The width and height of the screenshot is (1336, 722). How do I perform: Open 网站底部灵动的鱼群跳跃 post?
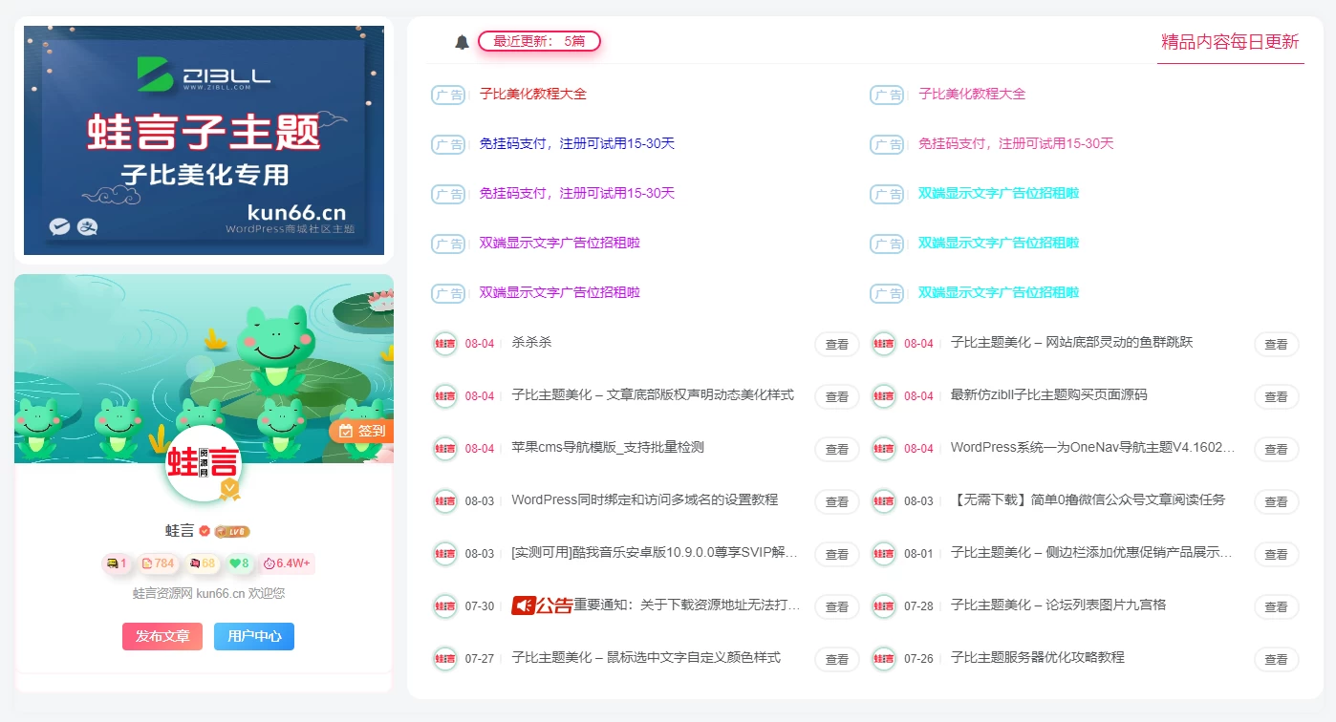click(1071, 342)
